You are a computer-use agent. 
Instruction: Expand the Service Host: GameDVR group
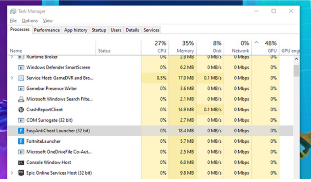pos(12,78)
